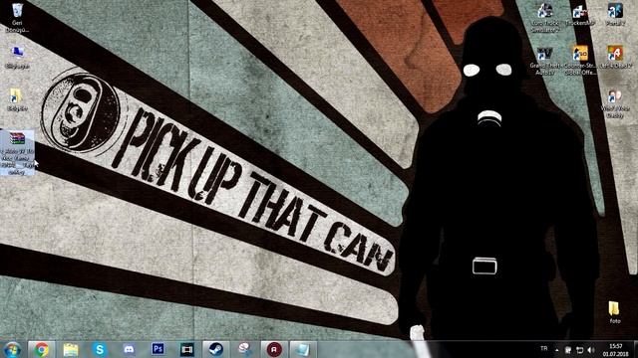The height and width of the screenshot is (358, 638).
Task: Open the Windows Start menu orb
Action: point(12,349)
